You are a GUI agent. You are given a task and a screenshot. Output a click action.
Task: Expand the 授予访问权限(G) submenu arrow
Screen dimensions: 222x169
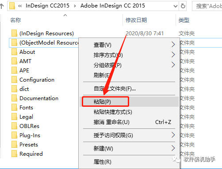click(173, 135)
